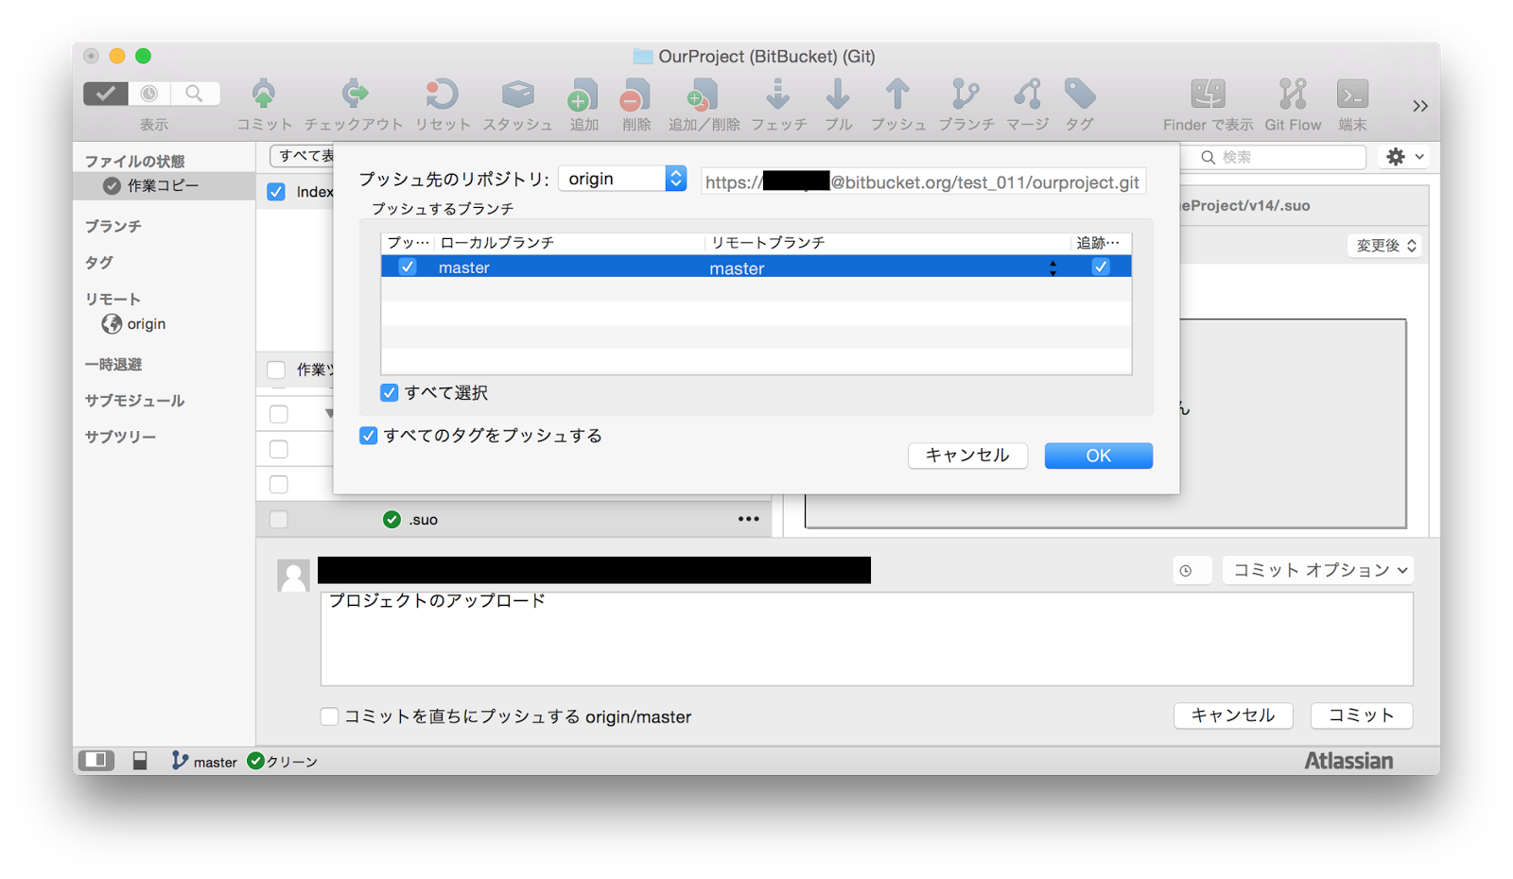The width and height of the screenshot is (1513, 879).
Task: Click the クリーン status in the status bar
Action: pyautogui.click(x=282, y=762)
